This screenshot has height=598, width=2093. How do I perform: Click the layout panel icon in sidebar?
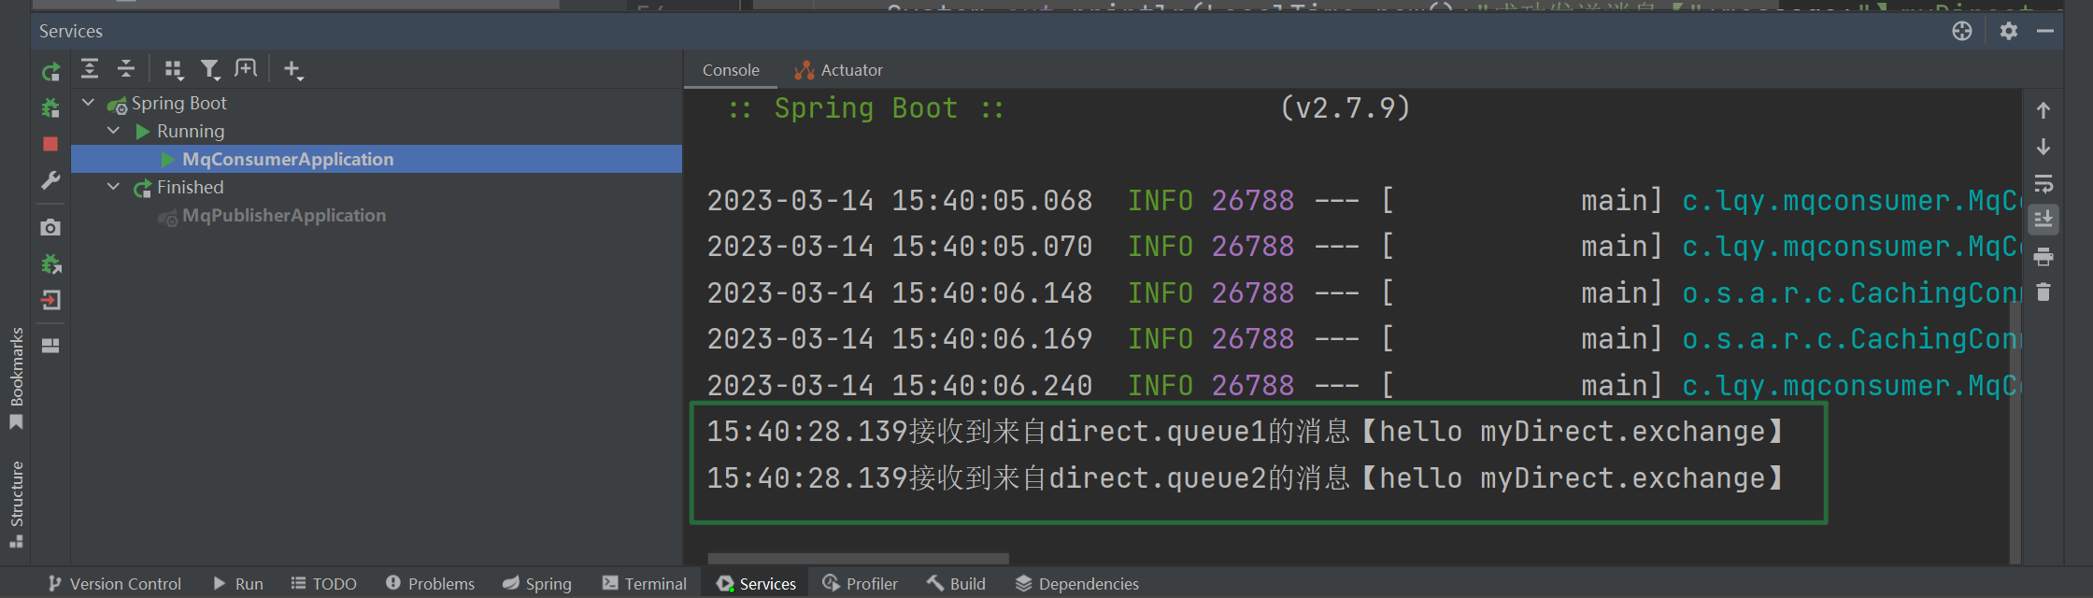click(x=50, y=346)
